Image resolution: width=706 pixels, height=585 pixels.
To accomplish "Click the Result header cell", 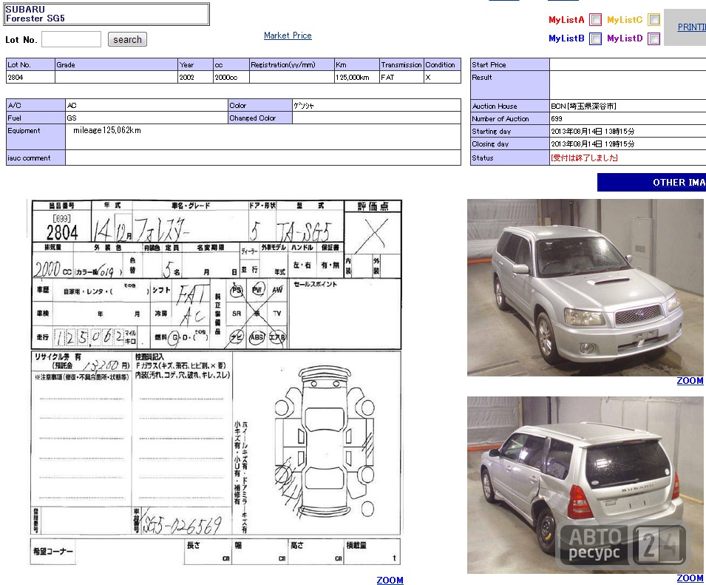I will [x=509, y=84].
